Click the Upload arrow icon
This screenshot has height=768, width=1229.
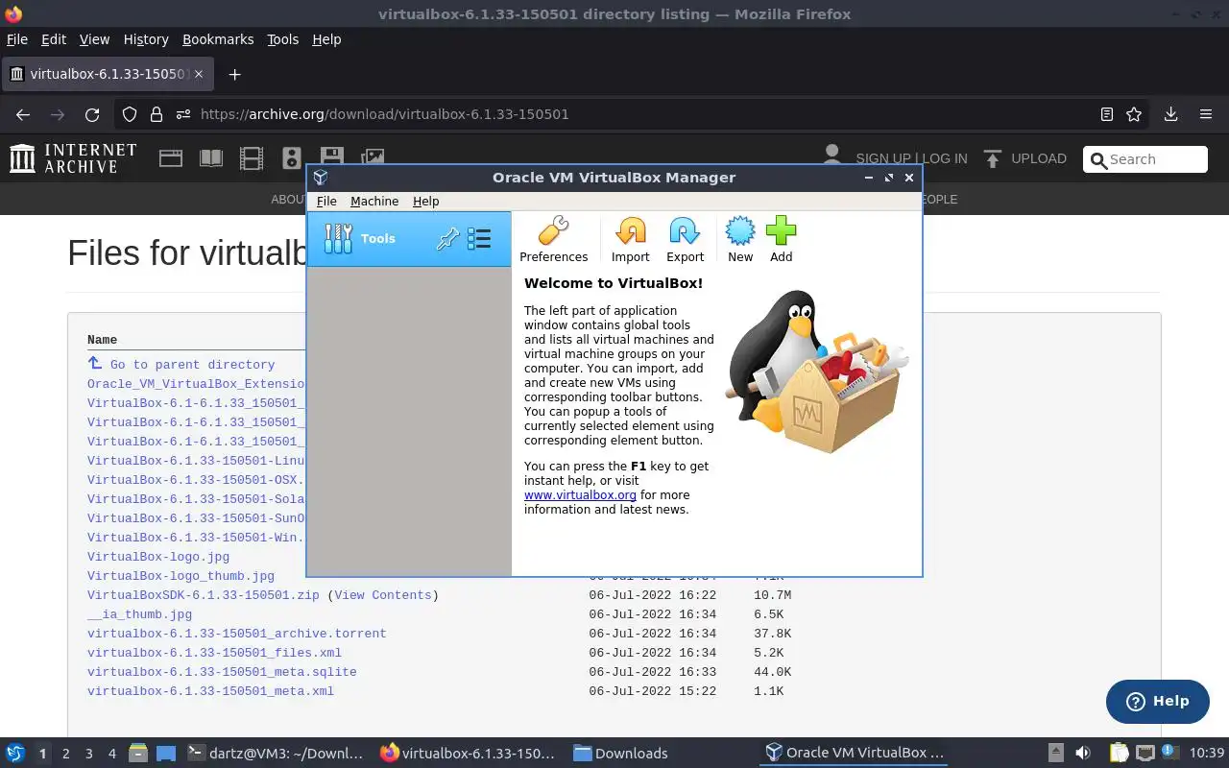pos(993,158)
